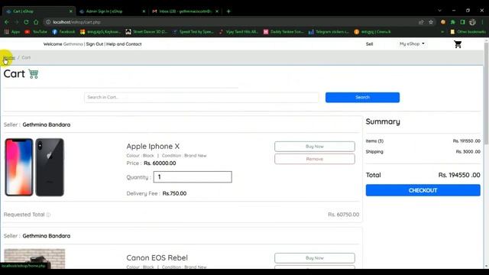This screenshot has height=275, width=489.
Task: Open tab search chevron in title bar
Action: pos(439,11)
